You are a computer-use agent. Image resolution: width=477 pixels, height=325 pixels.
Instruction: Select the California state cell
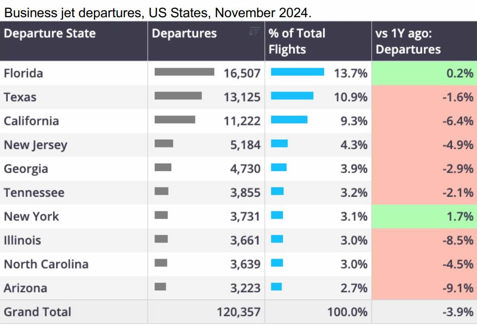click(32, 121)
